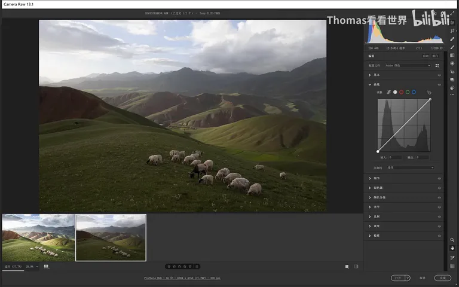Click the 取消 cancel button
459x287 pixels.
pyautogui.click(x=423, y=278)
